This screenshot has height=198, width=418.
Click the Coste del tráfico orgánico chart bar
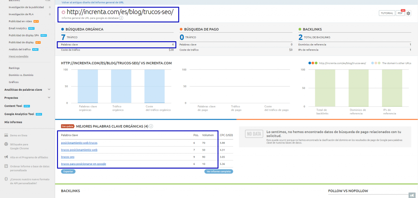[155, 86]
